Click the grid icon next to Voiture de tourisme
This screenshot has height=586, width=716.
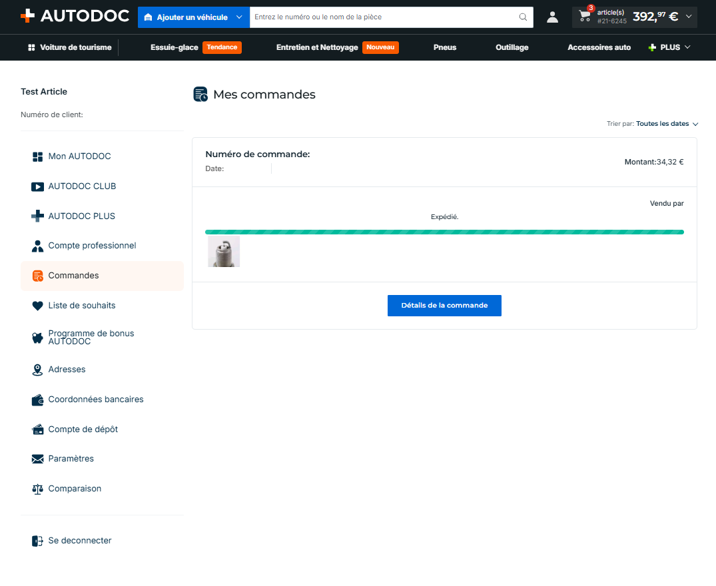point(31,47)
